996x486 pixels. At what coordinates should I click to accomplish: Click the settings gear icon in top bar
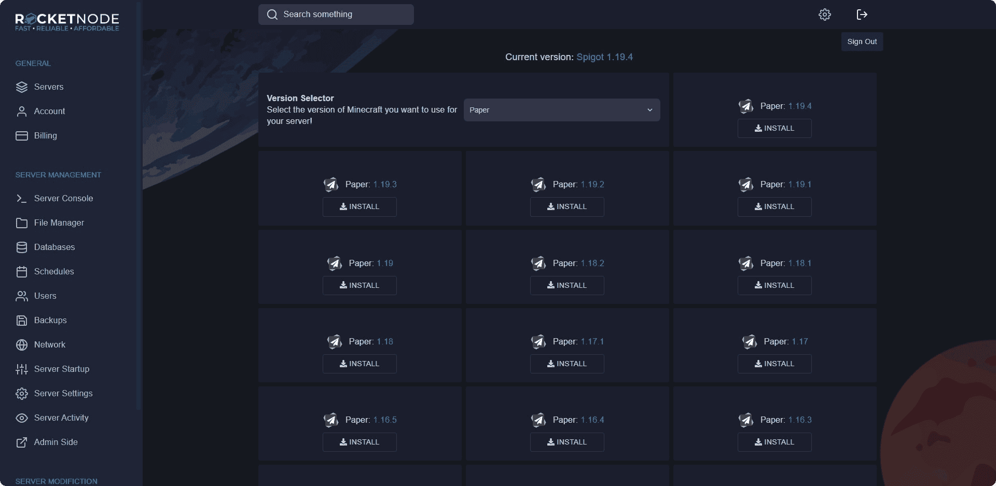click(824, 15)
